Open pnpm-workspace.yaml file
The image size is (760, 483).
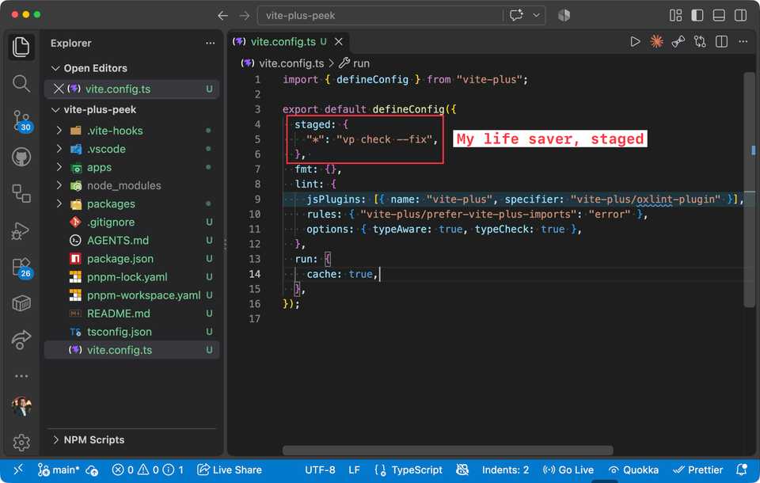pyautogui.click(x=131, y=295)
